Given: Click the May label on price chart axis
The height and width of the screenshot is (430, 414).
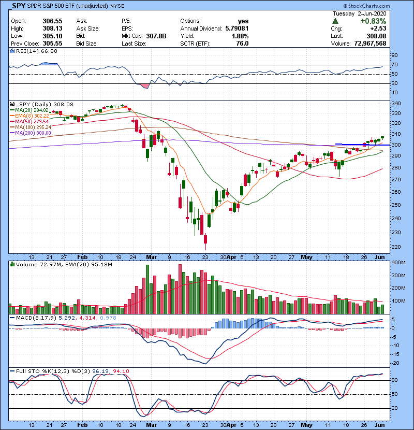Looking at the screenshot, I should point(306,257).
